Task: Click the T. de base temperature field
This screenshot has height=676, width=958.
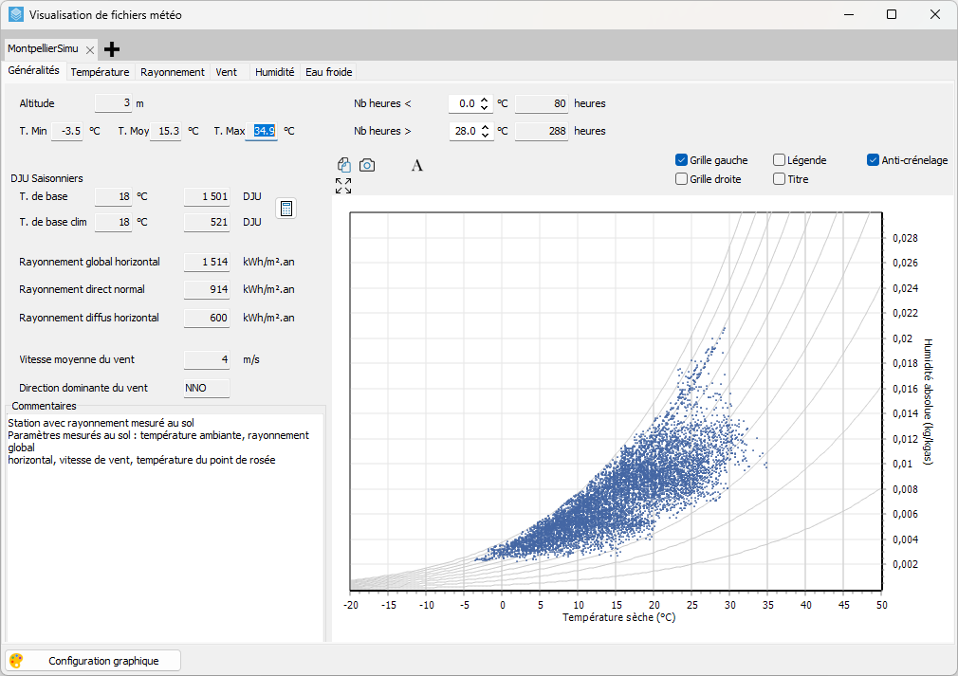Action: (x=113, y=196)
